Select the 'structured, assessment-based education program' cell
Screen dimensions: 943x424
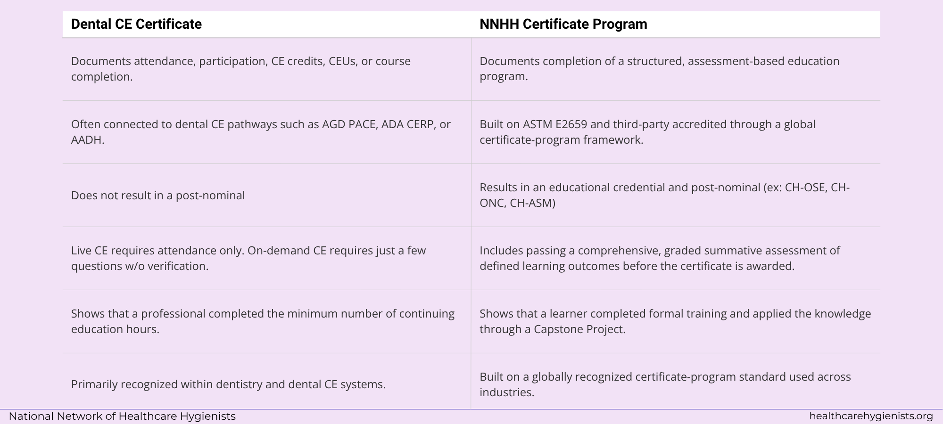click(676, 69)
